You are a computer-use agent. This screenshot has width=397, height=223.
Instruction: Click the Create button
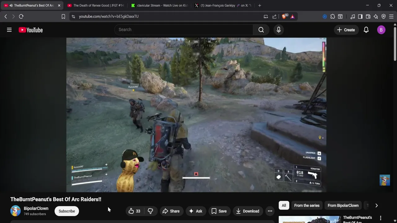tap(346, 30)
